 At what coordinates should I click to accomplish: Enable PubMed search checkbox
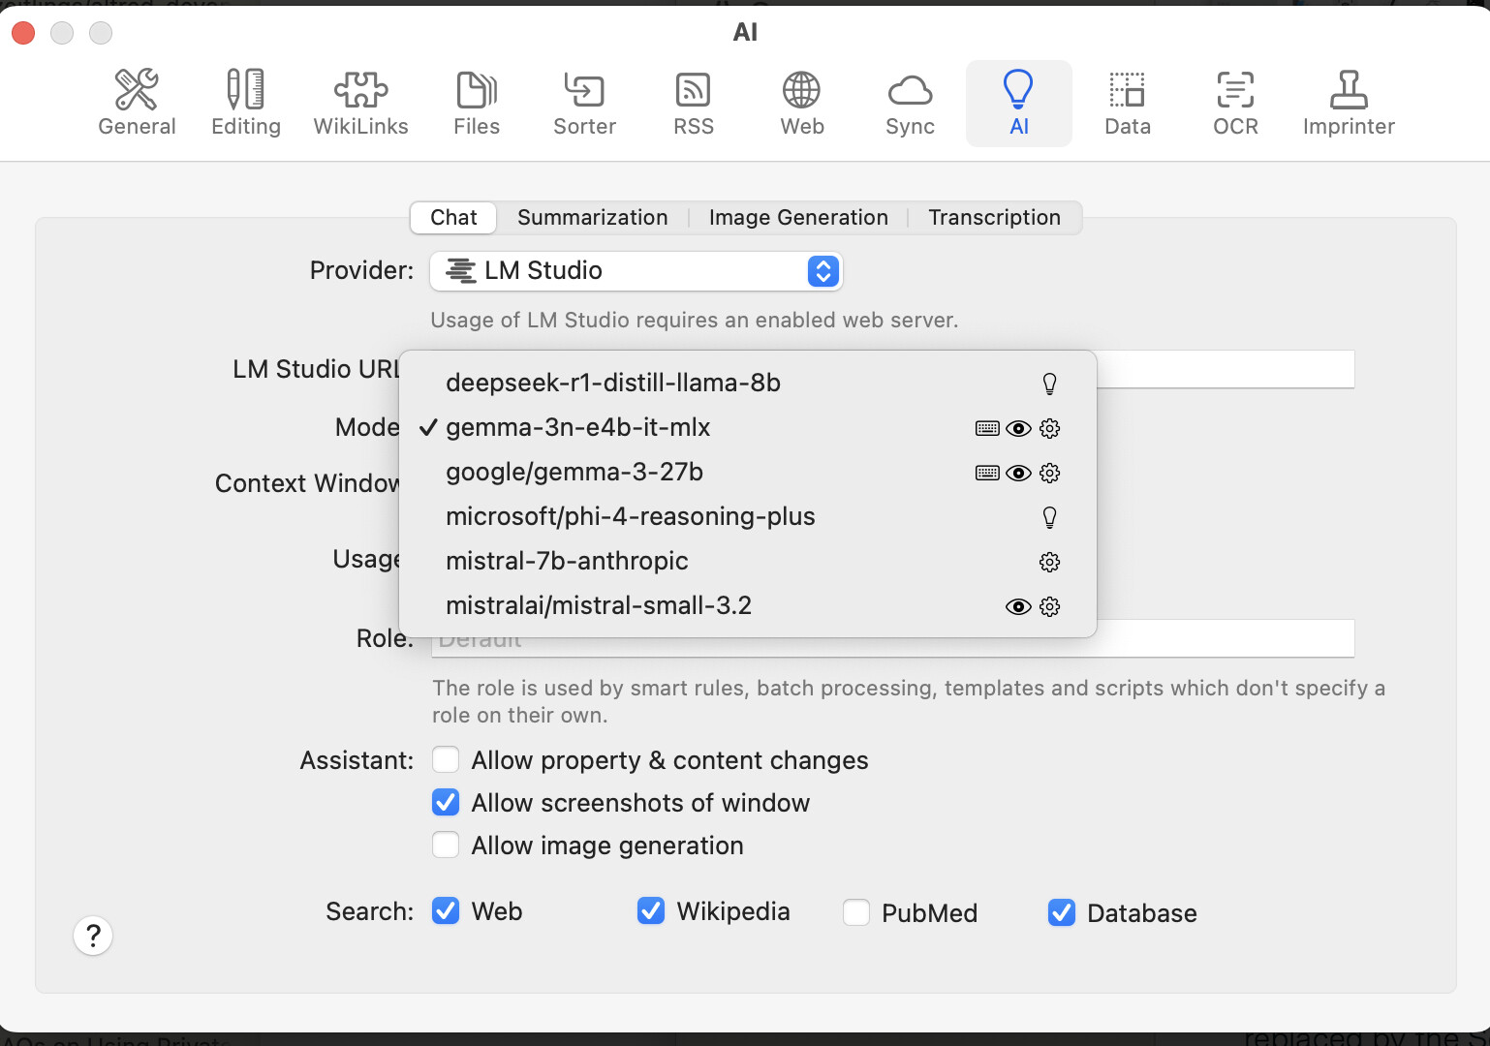(x=856, y=913)
